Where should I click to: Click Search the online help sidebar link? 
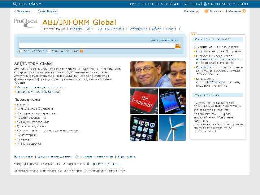(x=218, y=51)
